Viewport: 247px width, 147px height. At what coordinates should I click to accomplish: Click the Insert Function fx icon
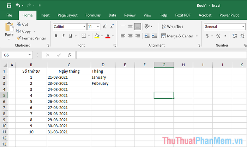click(x=70, y=55)
